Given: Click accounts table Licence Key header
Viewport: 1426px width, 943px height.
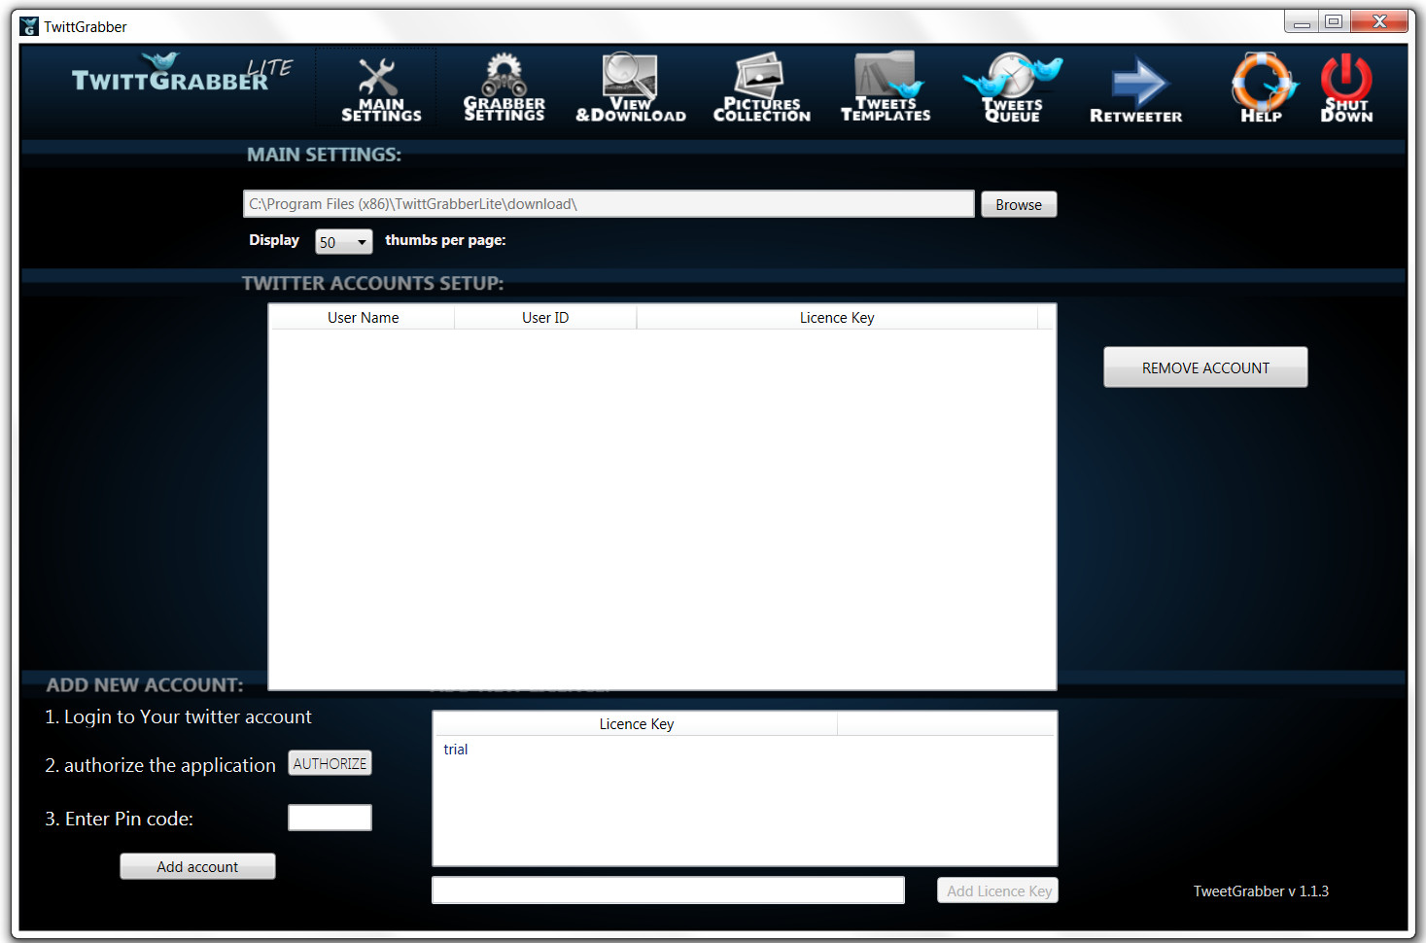Looking at the screenshot, I should [837, 318].
